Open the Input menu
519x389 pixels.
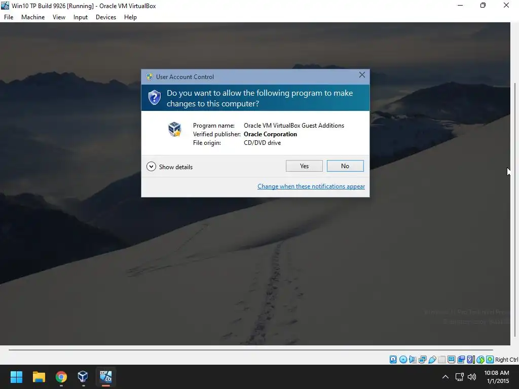(x=81, y=17)
